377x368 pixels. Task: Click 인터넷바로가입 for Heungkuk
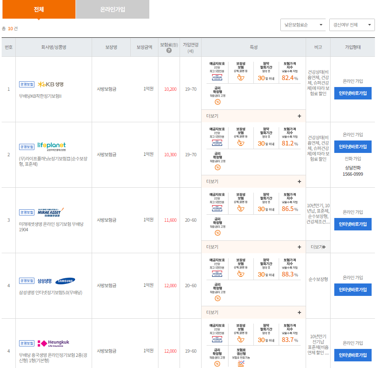353,355
